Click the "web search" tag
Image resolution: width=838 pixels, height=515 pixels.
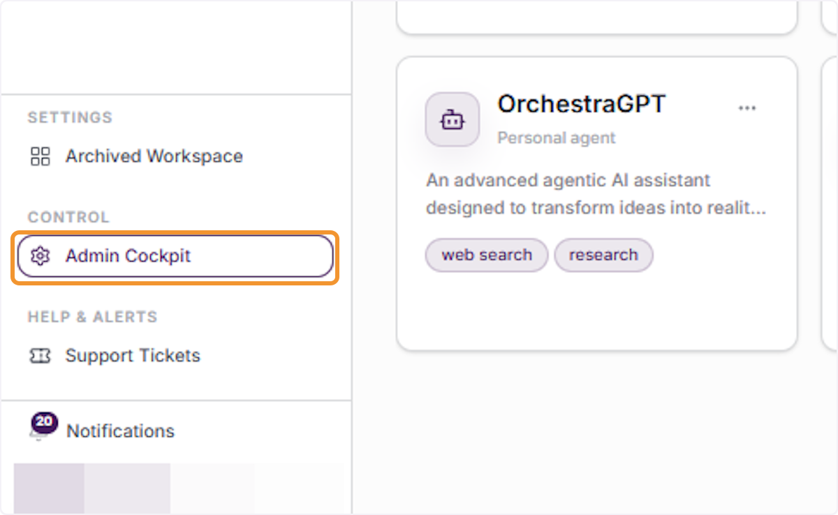click(x=487, y=255)
